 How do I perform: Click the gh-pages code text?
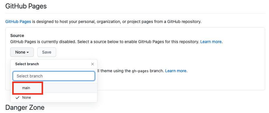140,71
